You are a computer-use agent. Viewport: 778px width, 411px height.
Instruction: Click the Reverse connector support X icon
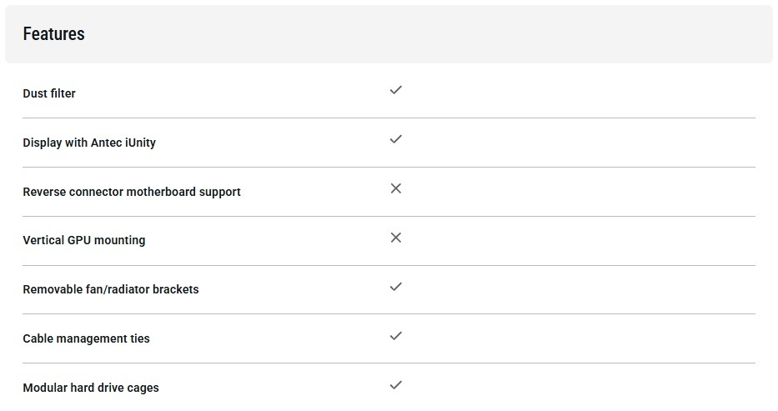[396, 188]
